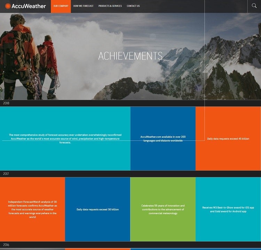Select the 45 billion data requests tile
Image resolution: width=261 pixels, height=250 pixels.
pyautogui.click(x=228, y=138)
